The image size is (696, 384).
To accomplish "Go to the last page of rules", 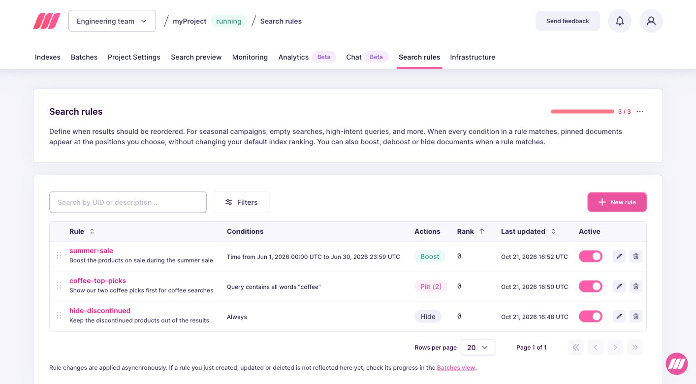I will pyautogui.click(x=635, y=348).
